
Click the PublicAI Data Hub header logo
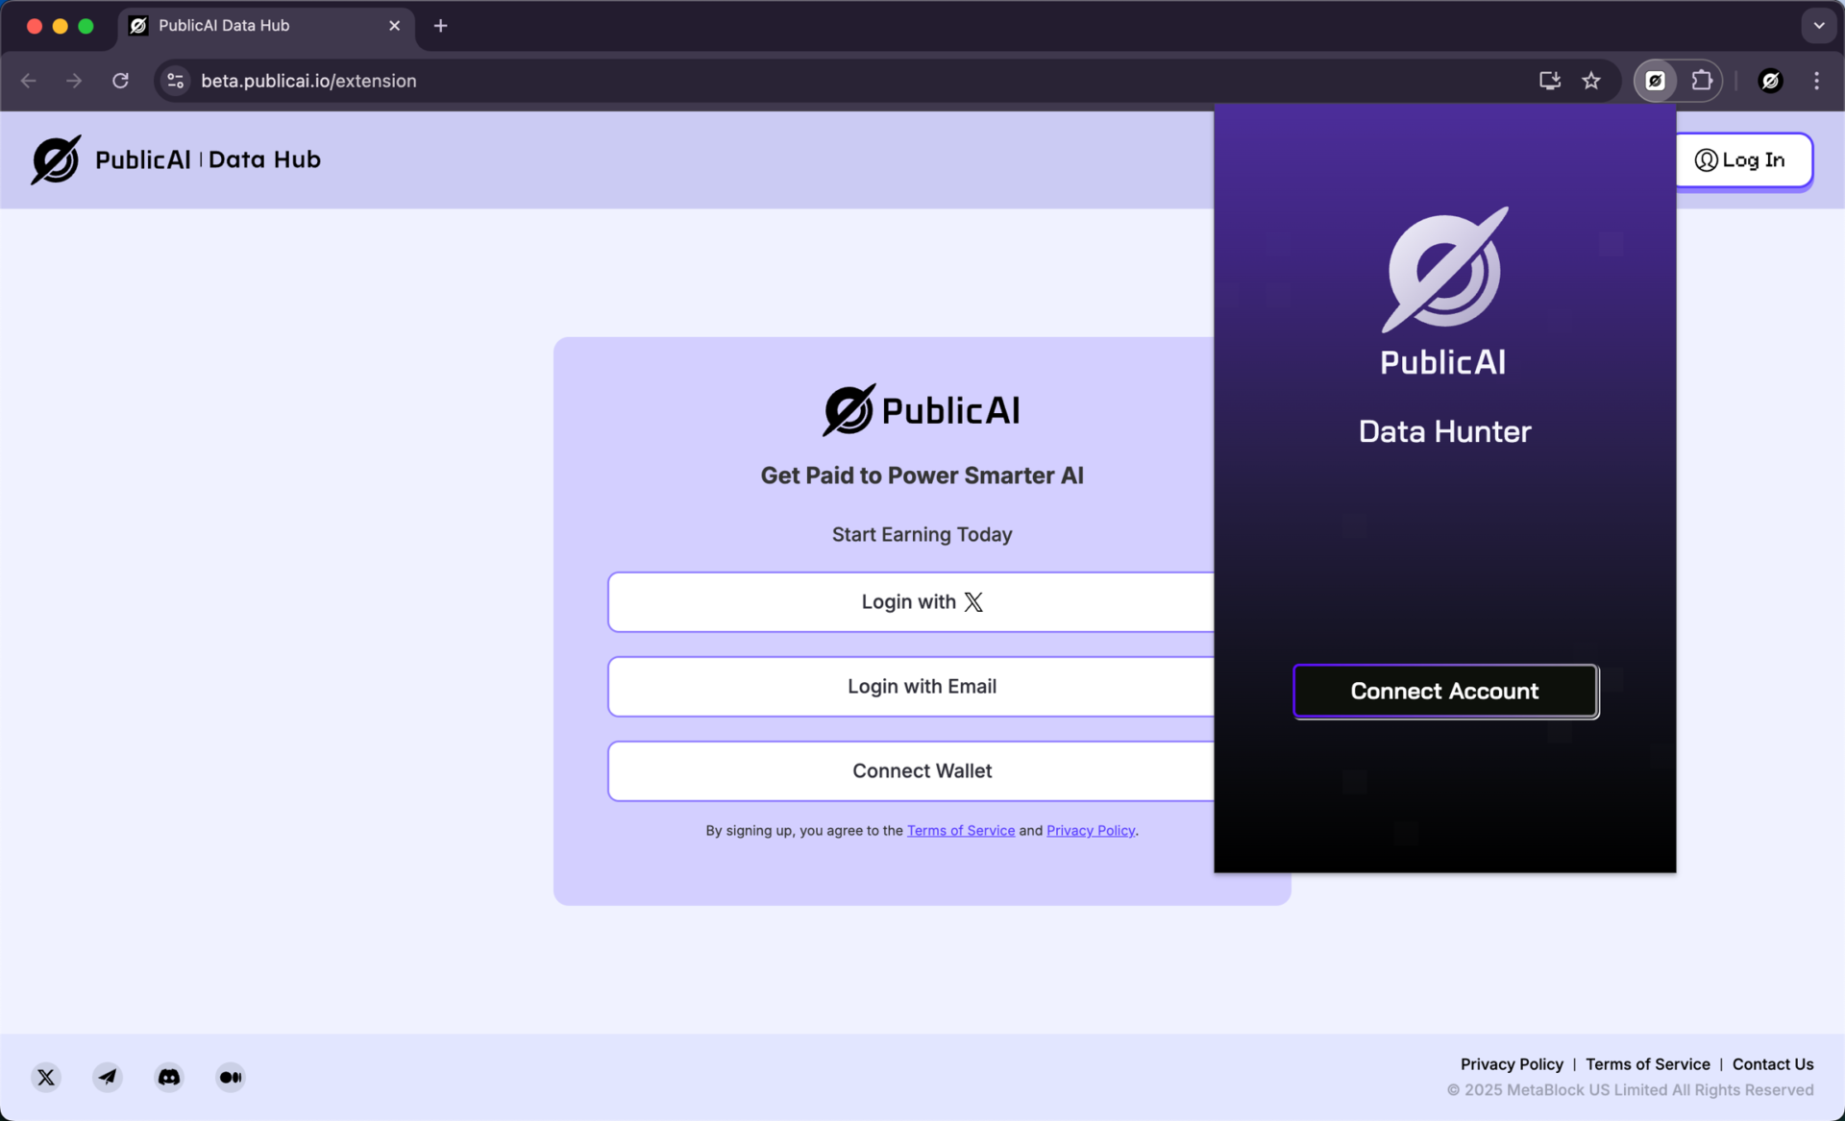click(176, 159)
